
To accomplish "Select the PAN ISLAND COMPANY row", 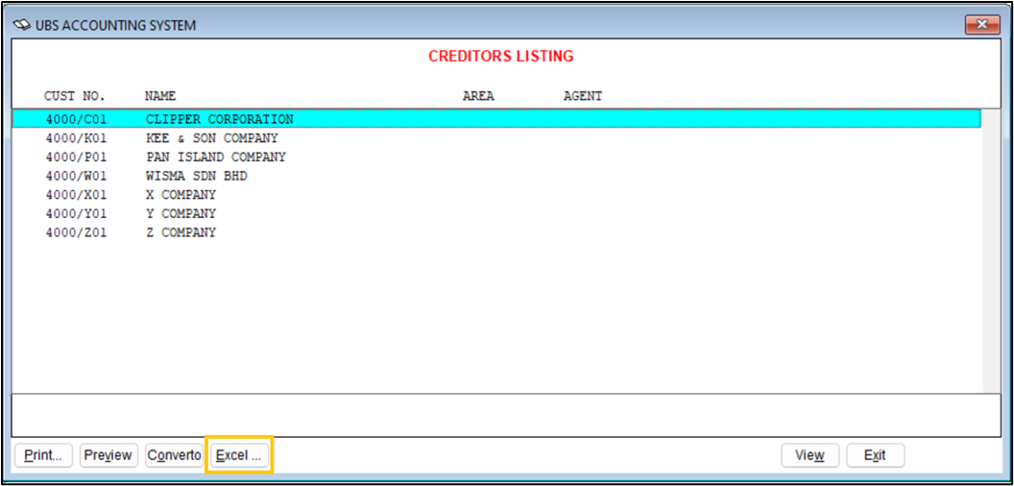I will tap(496, 158).
